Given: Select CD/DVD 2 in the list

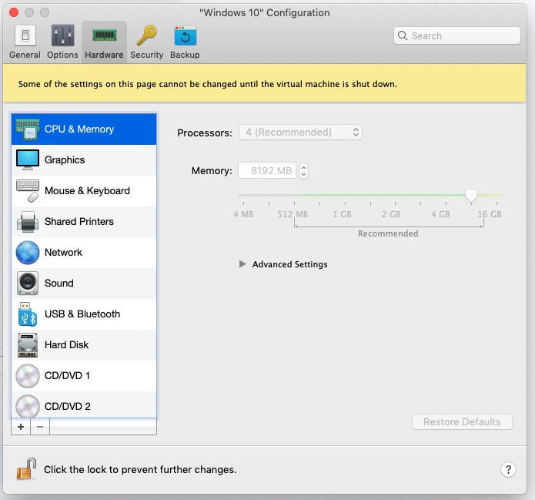Looking at the screenshot, I should tap(84, 405).
